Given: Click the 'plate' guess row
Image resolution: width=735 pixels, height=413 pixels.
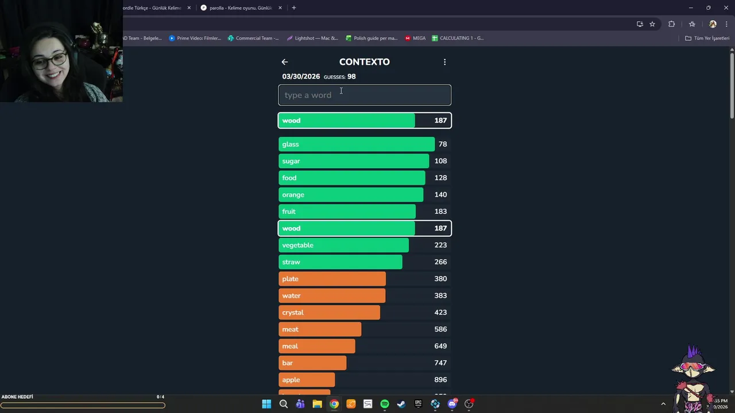Looking at the screenshot, I should 365,279.
